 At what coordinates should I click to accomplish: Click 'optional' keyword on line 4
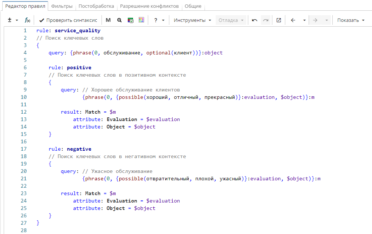(x=158, y=53)
